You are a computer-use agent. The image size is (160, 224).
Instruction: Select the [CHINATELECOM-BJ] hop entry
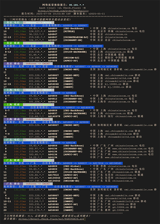pos(76,37)
